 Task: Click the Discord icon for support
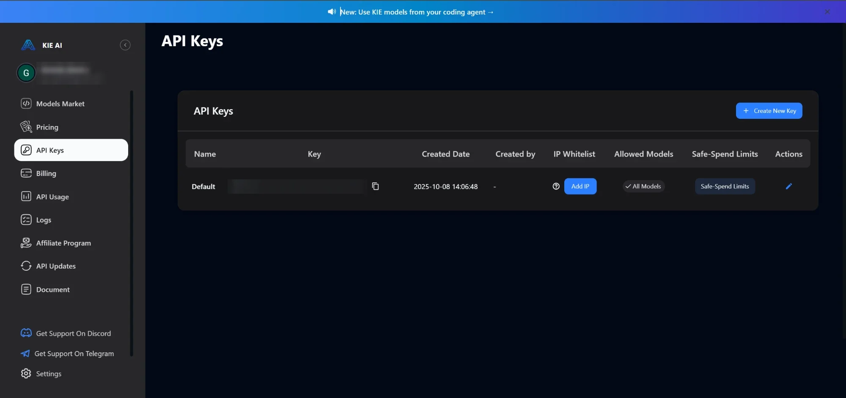pos(26,333)
